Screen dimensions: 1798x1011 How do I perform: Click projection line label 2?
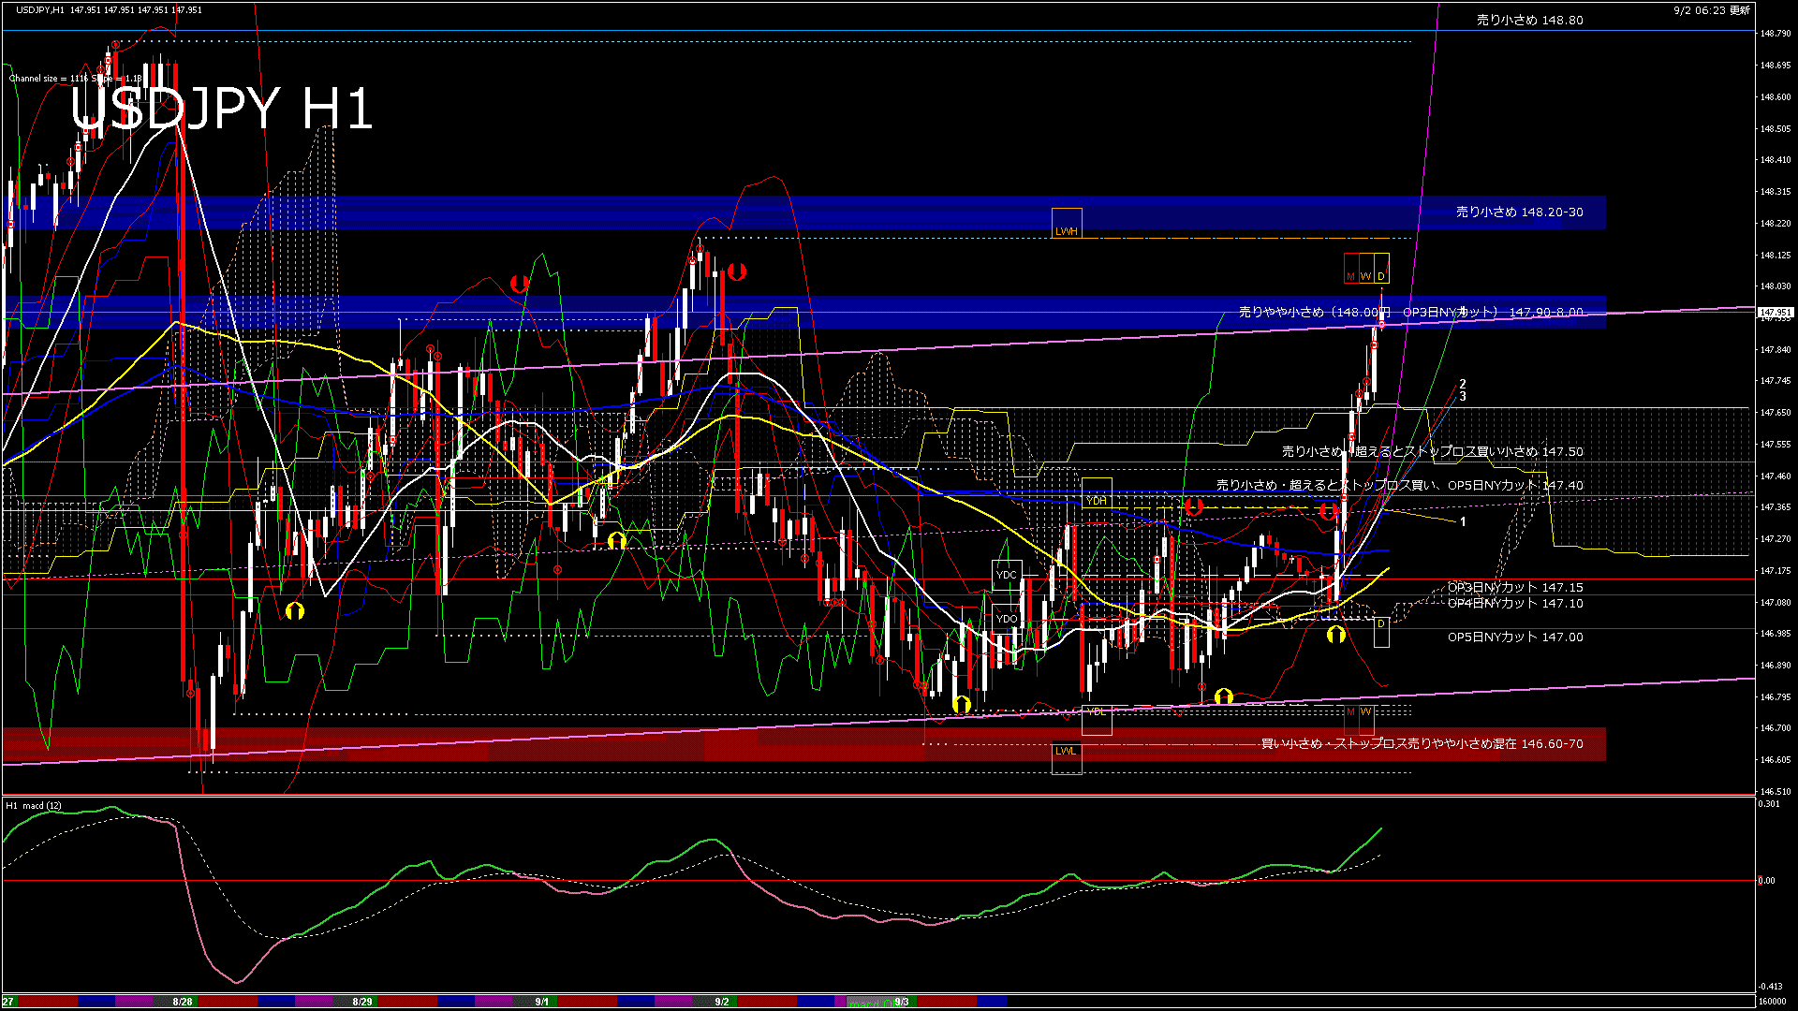1463,384
